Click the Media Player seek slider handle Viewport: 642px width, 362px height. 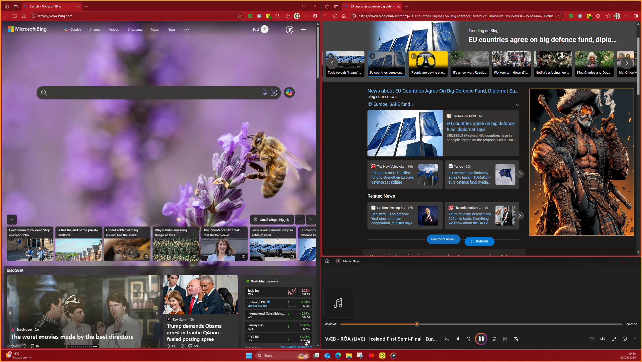[x=417, y=324]
